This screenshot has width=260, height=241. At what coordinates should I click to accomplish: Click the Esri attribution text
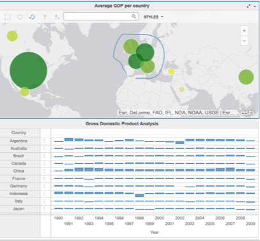click(176, 113)
